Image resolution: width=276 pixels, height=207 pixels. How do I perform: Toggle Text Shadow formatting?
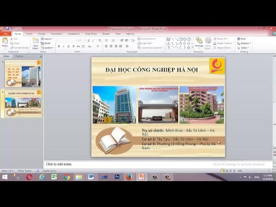[73, 46]
